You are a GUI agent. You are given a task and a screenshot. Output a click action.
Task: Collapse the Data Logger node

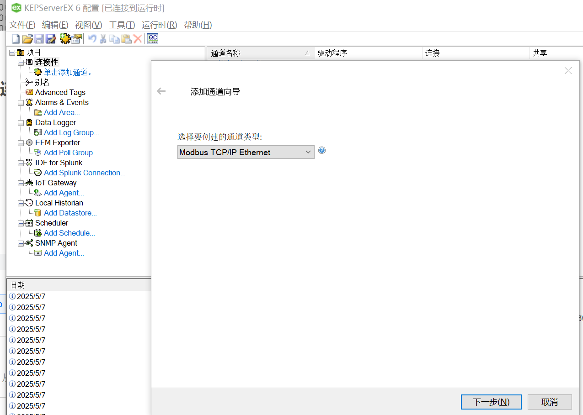point(21,123)
